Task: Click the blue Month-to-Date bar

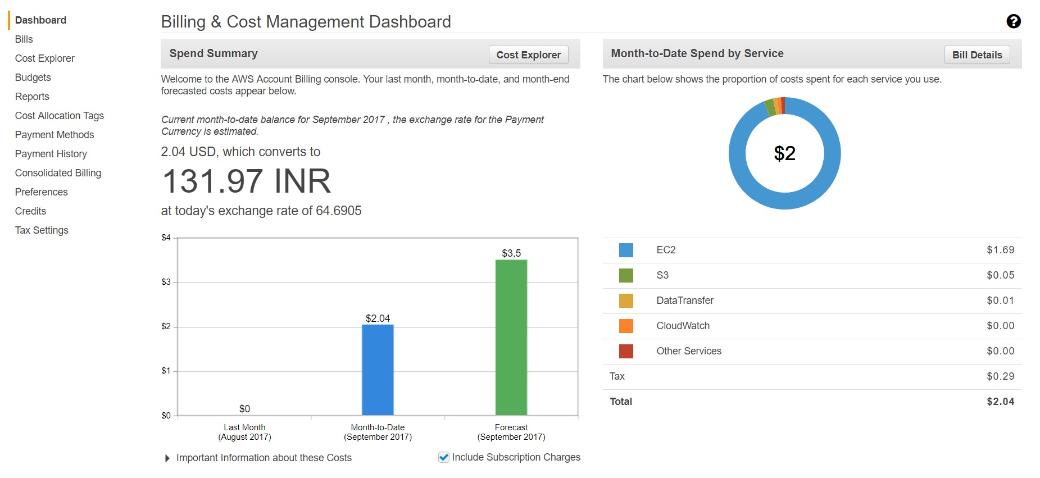Action: (378, 370)
